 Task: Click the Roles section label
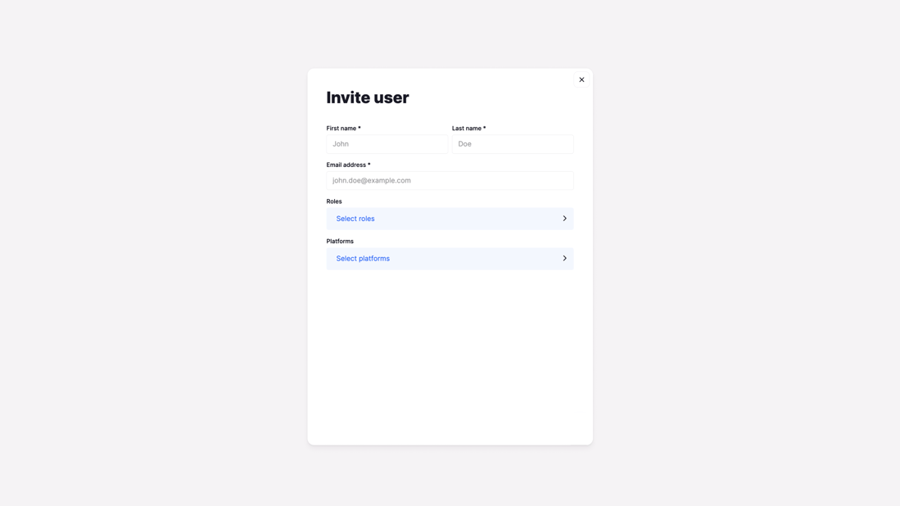[334, 201]
